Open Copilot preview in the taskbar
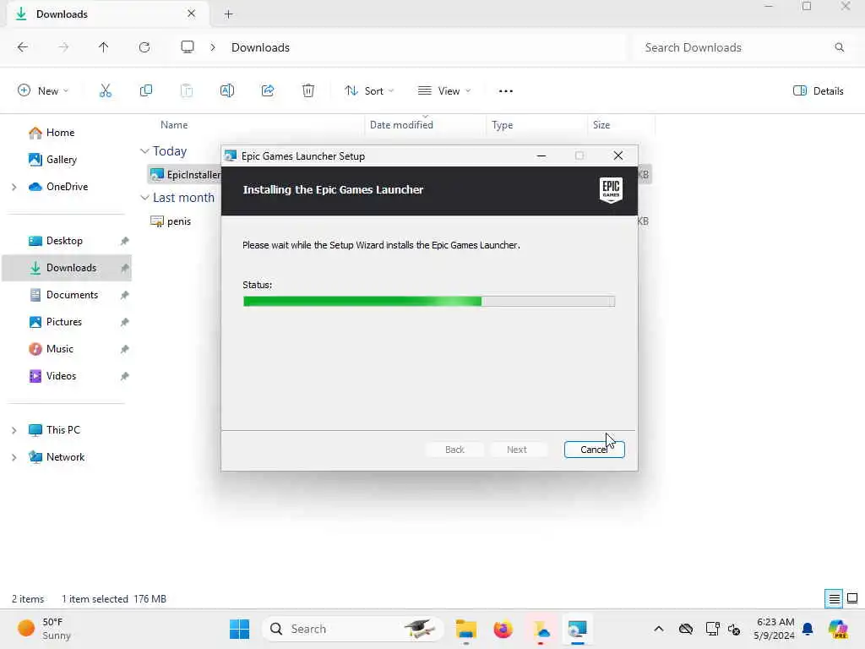The height and width of the screenshot is (649, 865). tap(838, 629)
